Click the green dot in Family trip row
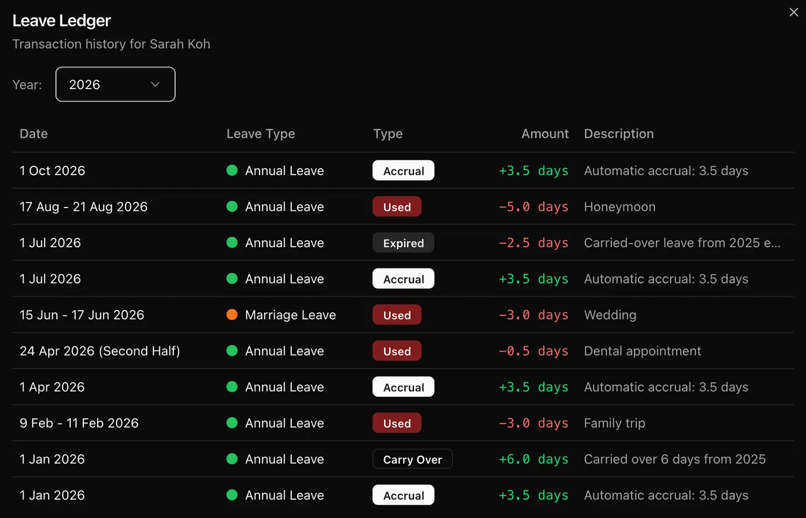This screenshot has height=518, width=806. [232, 423]
